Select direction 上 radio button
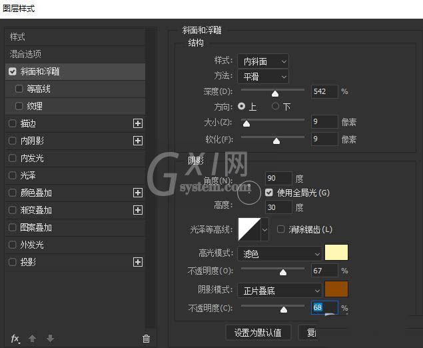Image resolution: width=423 pixels, height=348 pixels. point(241,106)
